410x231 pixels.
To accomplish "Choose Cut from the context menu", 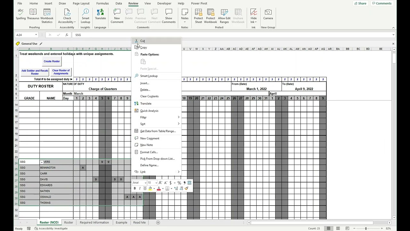I will click(156, 41).
